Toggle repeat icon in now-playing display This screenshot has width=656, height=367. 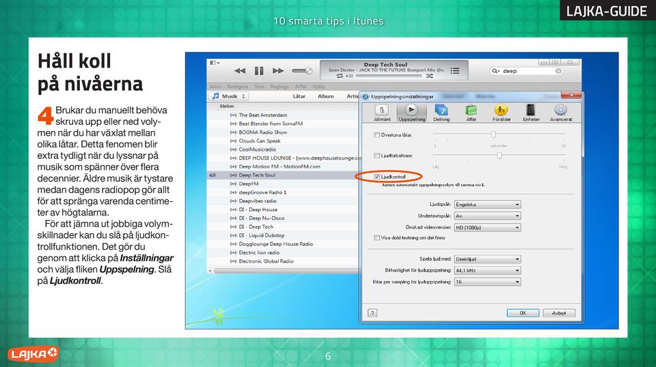pos(340,76)
